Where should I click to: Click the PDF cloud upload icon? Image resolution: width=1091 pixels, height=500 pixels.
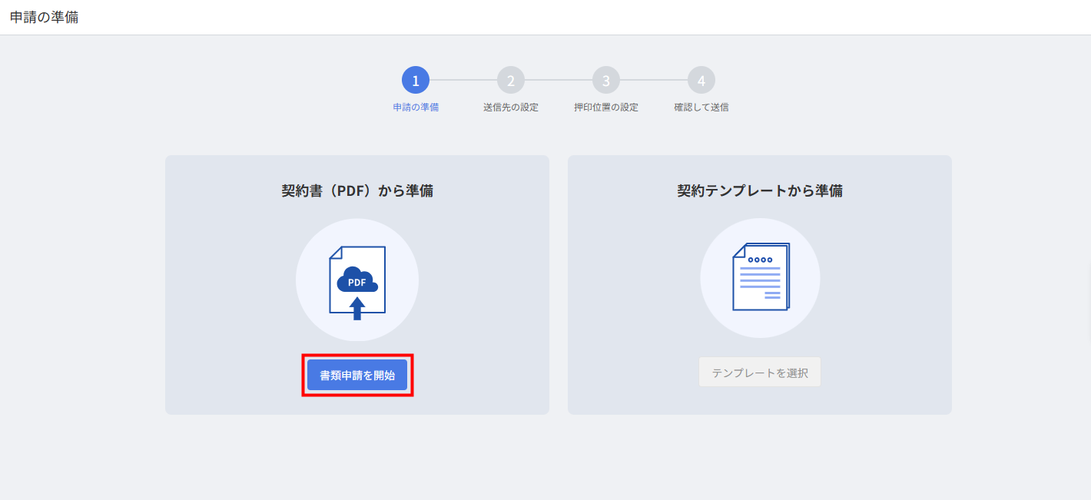(357, 281)
